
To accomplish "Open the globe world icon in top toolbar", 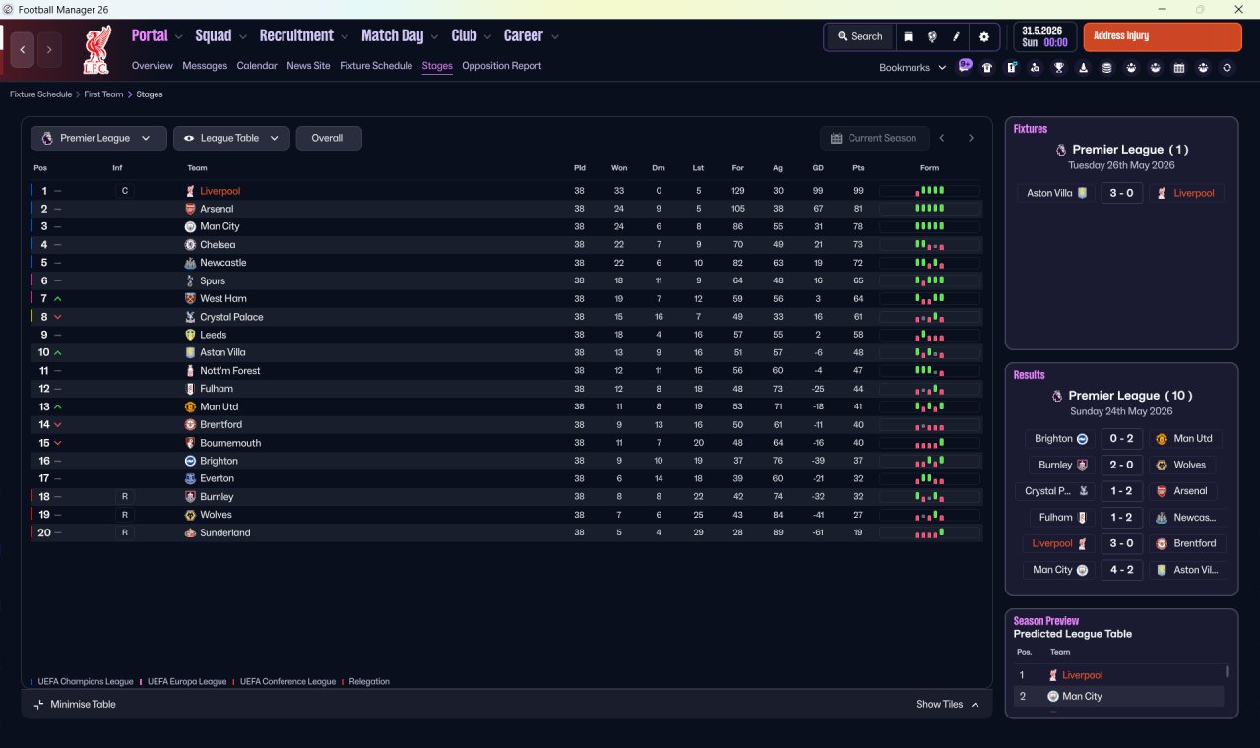I will [x=932, y=36].
